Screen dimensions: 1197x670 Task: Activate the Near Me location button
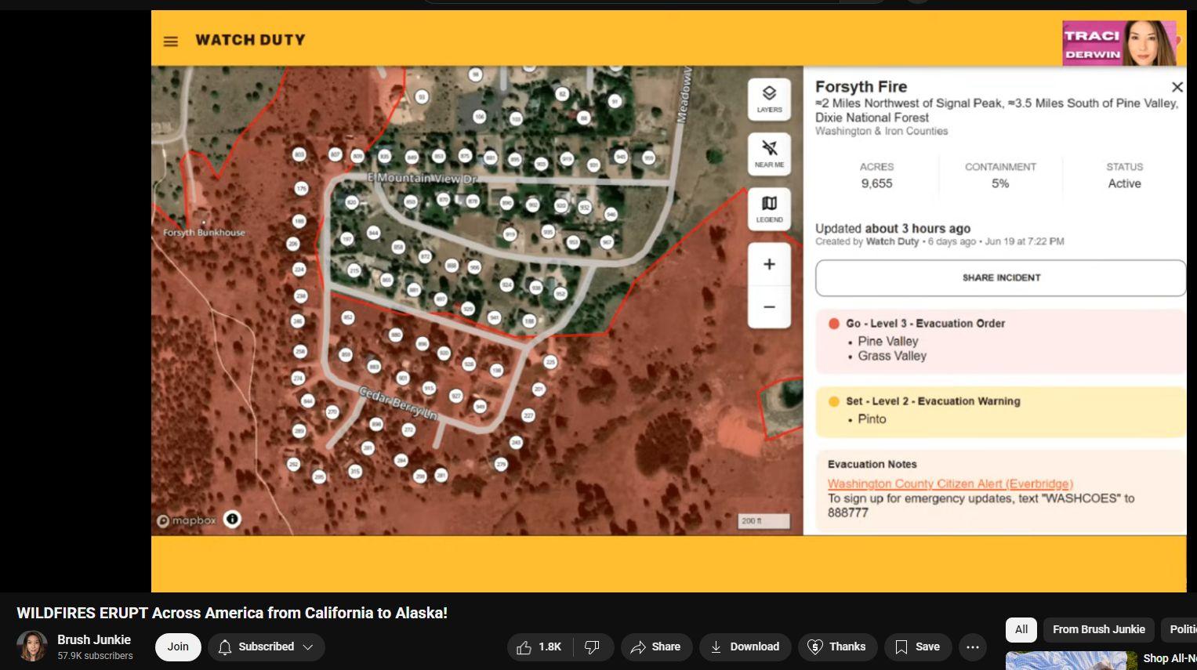[769, 154]
